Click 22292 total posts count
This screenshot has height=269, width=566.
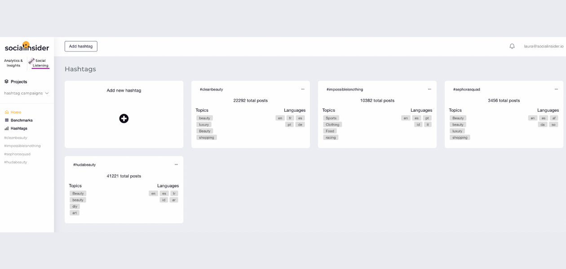[x=251, y=100]
